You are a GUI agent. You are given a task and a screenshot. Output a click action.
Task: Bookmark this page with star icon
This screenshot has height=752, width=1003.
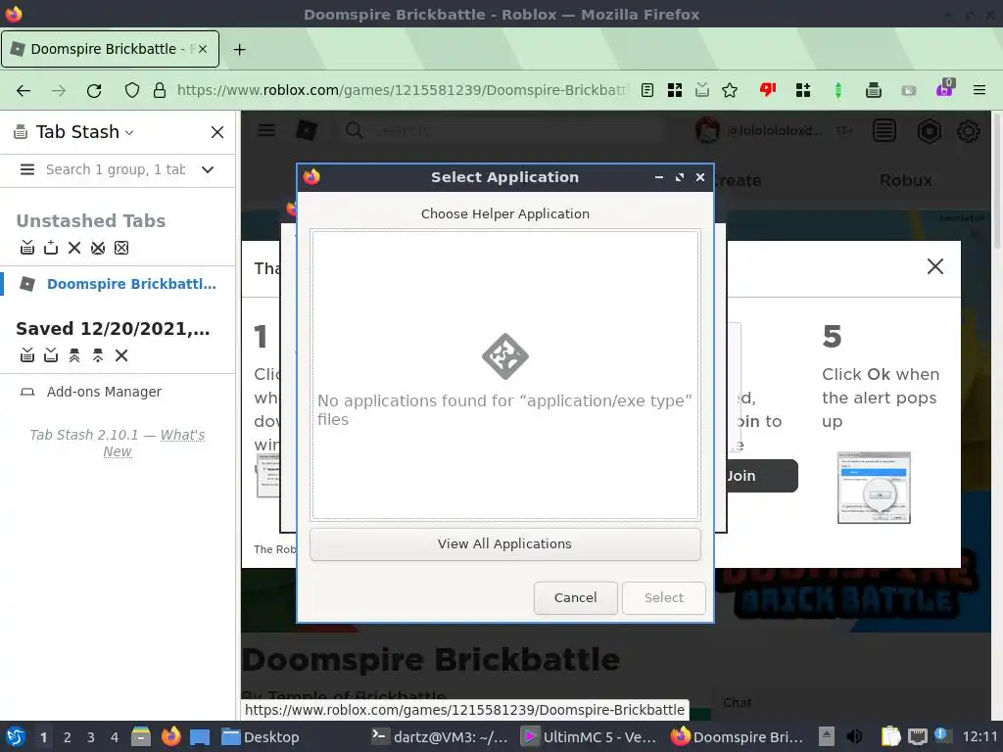coord(730,90)
